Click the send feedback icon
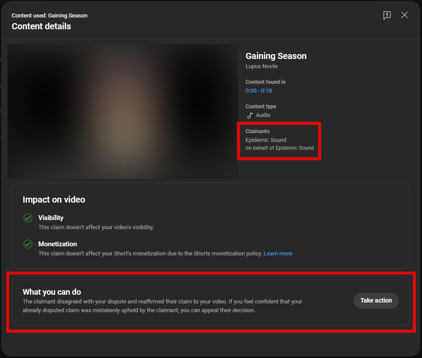The image size is (422, 358). click(x=387, y=15)
